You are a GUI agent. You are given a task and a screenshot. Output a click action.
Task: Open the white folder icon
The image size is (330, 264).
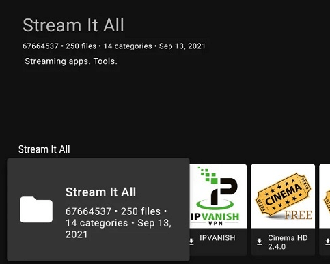[x=36, y=209]
